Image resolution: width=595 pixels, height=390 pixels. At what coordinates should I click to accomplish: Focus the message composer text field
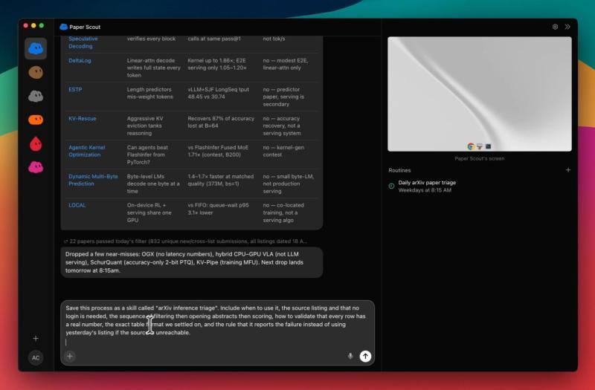217,325
